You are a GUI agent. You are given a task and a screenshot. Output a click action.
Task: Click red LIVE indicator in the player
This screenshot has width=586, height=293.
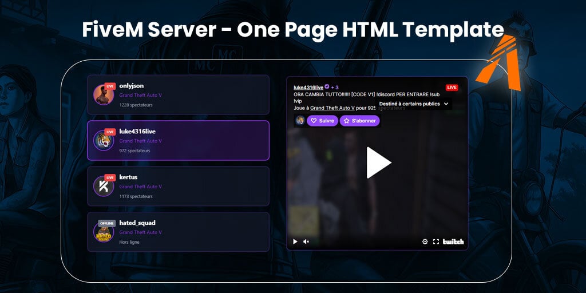pos(452,88)
